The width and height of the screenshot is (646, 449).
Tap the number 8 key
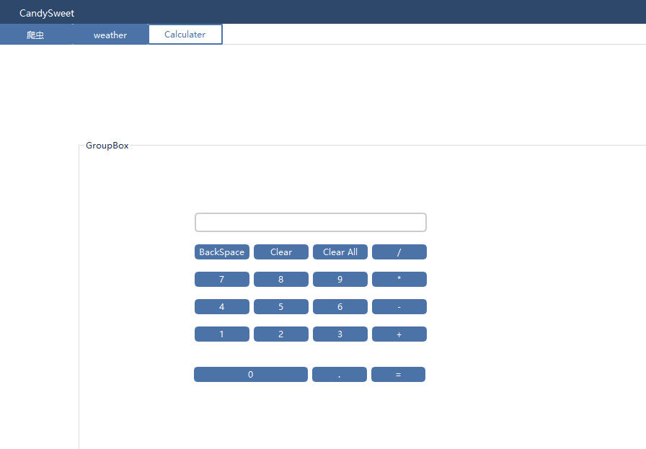(x=281, y=280)
